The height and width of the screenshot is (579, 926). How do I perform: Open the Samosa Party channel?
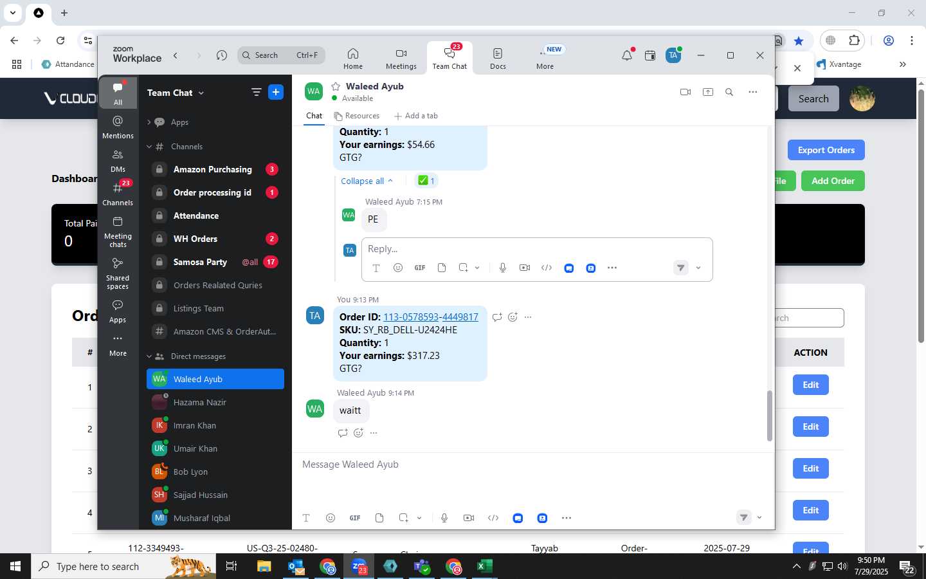pos(215,262)
